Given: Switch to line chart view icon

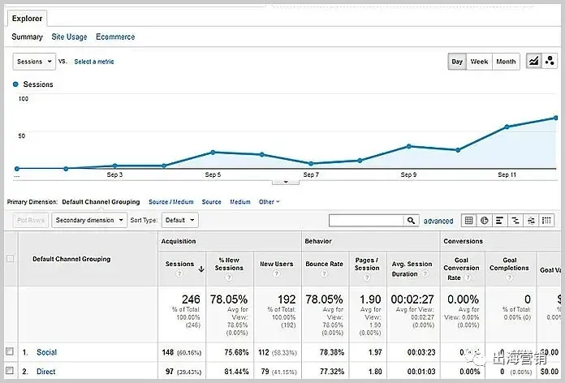Looking at the screenshot, I should click(533, 61).
